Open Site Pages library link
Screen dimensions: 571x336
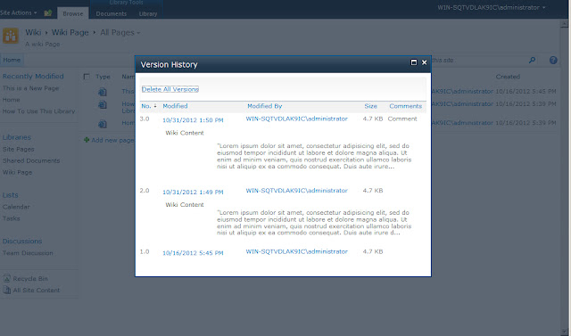pos(18,149)
